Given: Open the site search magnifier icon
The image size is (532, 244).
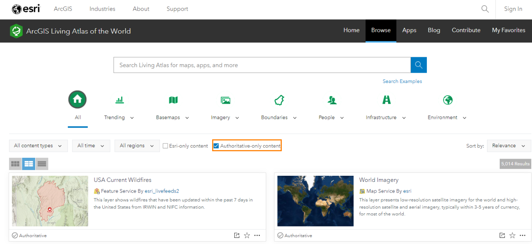Looking at the screenshot, I should (485, 9).
